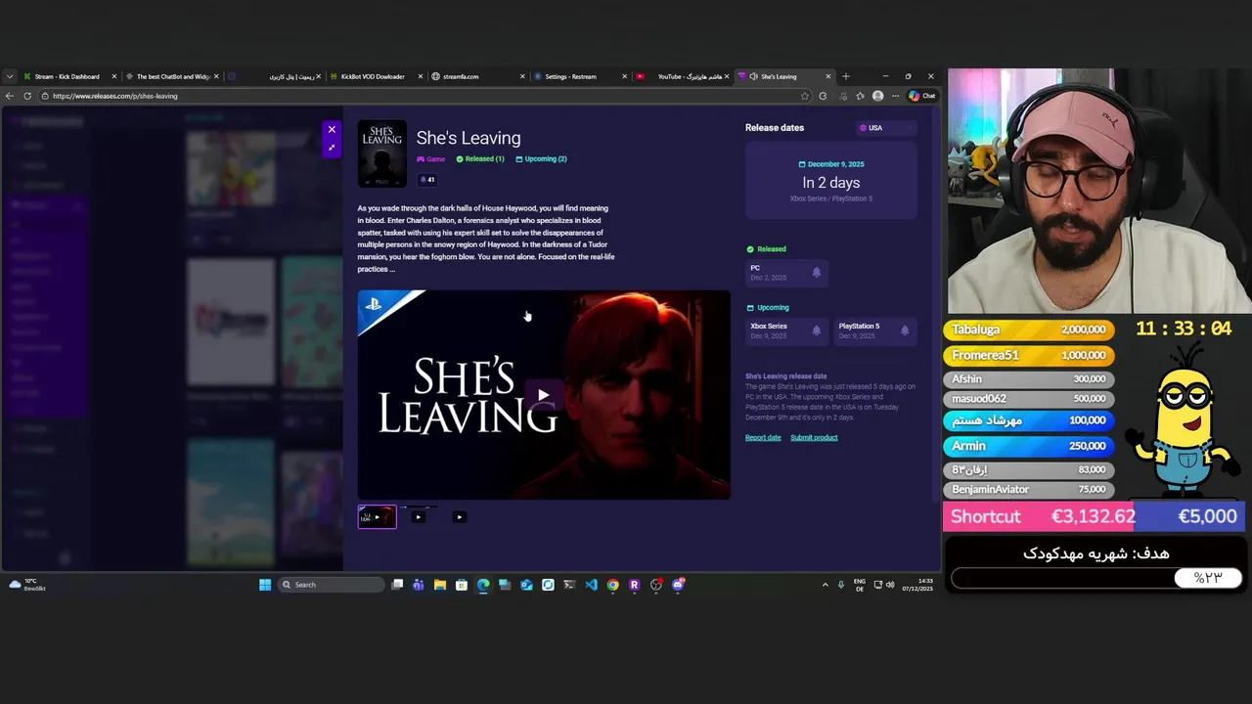
Task: Click the Submit product link
Action: click(814, 437)
